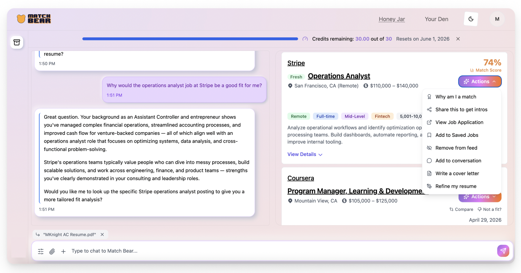521x273 pixels.
Task: Click the April 29, 2026 date
Action: [485, 220]
